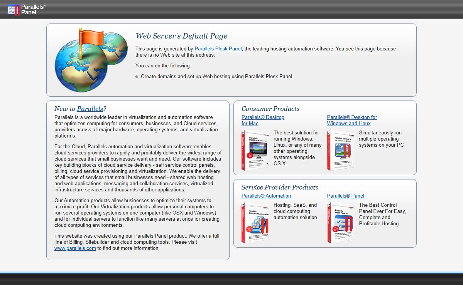Click the Parallels Desktop for Mac box image
The height and width of the screenshot is (285, 463).
(x=255, y=150)
